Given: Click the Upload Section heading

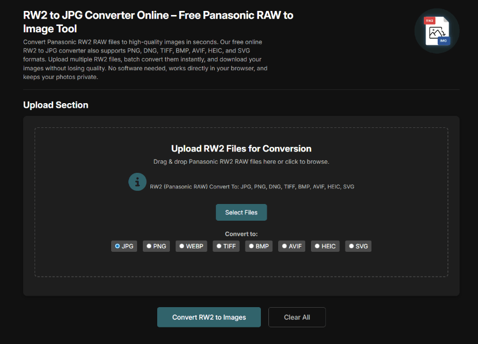Looking at the screenshot, I should click(56, 105).
